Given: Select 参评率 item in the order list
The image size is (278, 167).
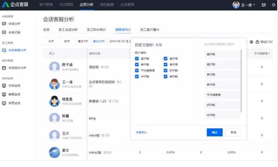Looking at the screenshot, I should click(x=222, y=85).
